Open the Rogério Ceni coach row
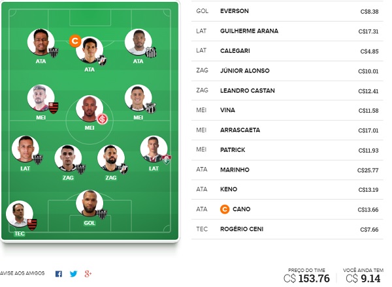Image resolution: width=392 pixels, height=287 pixels. [x=287, y=229]
